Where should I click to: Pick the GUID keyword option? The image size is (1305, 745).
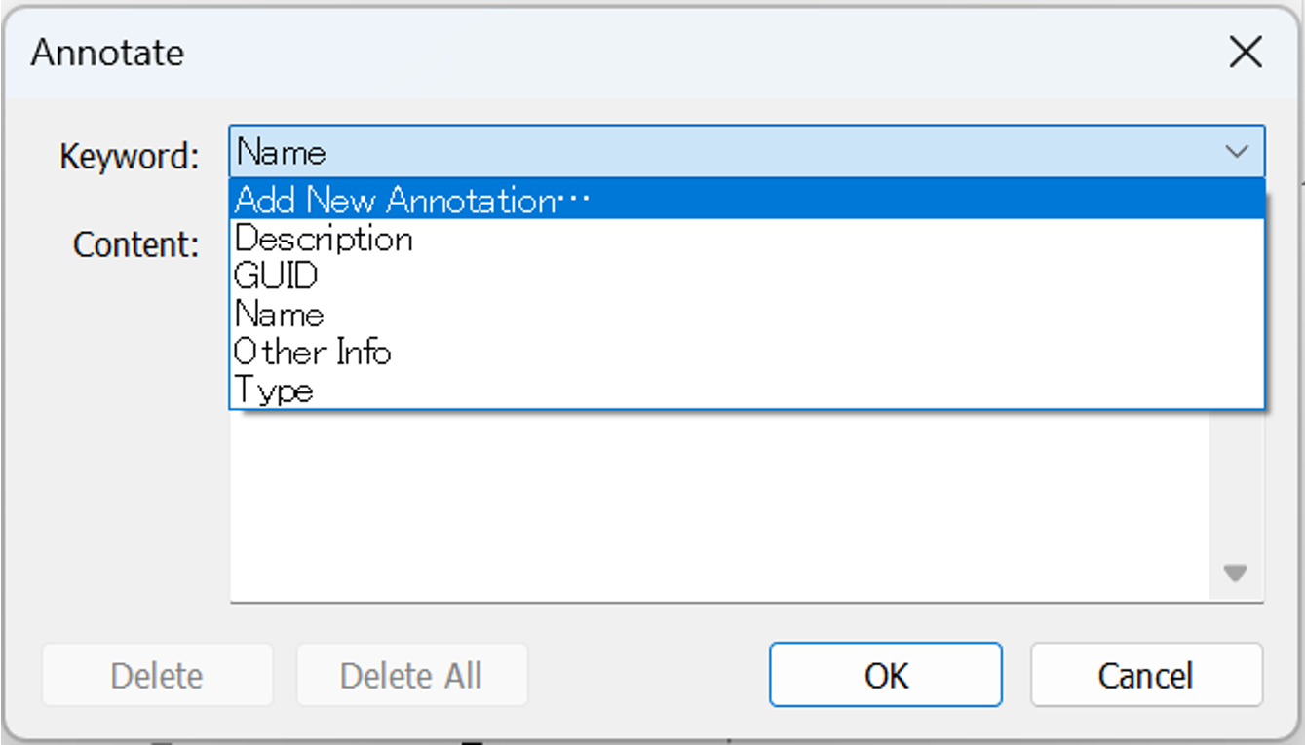point(277,277)
